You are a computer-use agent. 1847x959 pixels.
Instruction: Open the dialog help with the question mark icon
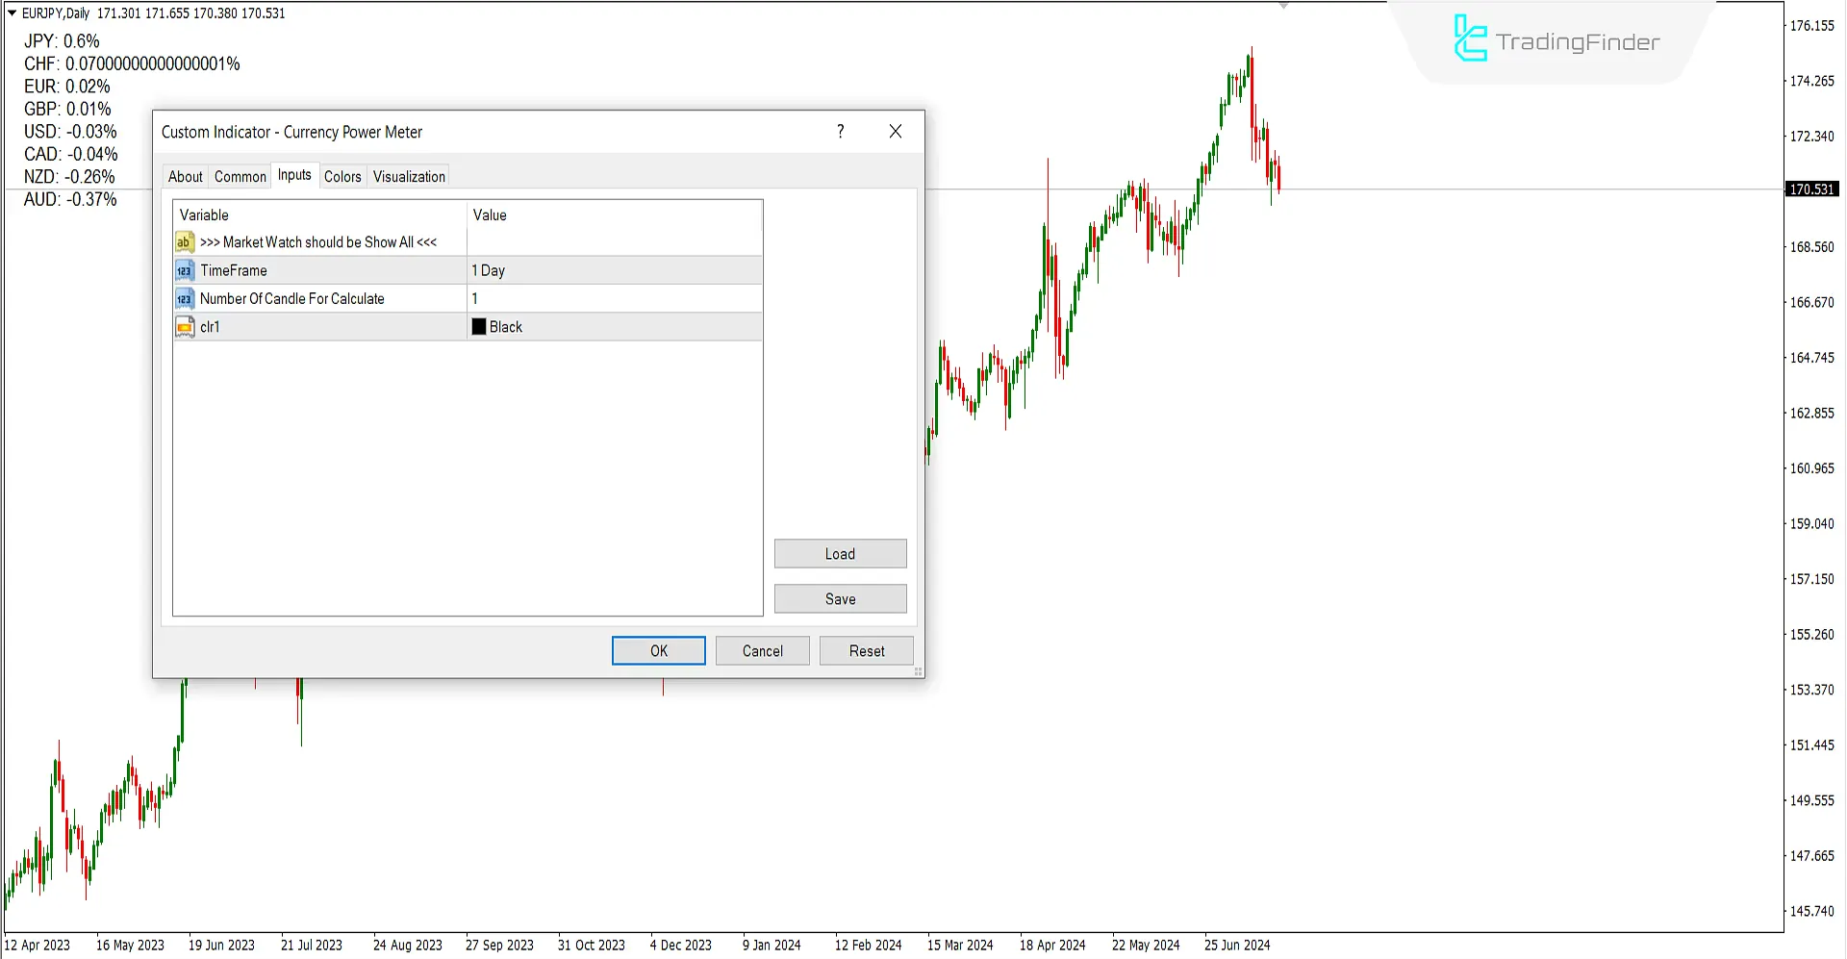tap(840, 131)
